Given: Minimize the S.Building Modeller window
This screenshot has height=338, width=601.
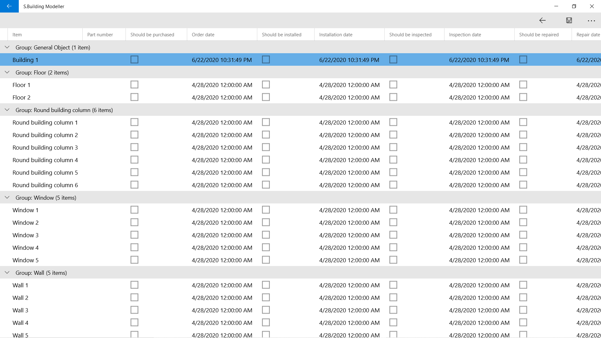Looking at the screenshot, I should (x=556, y=6).
